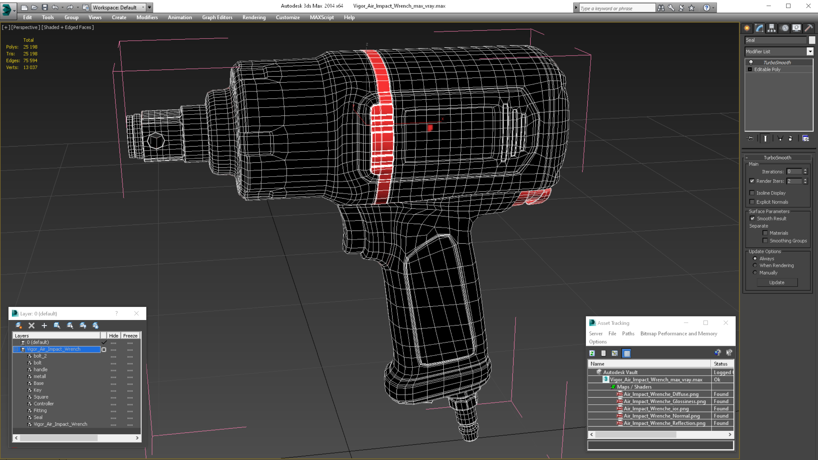Create new layer in Layer dialog
The width and height of the screenshot is (818, 460).
(x=19, y=325)
